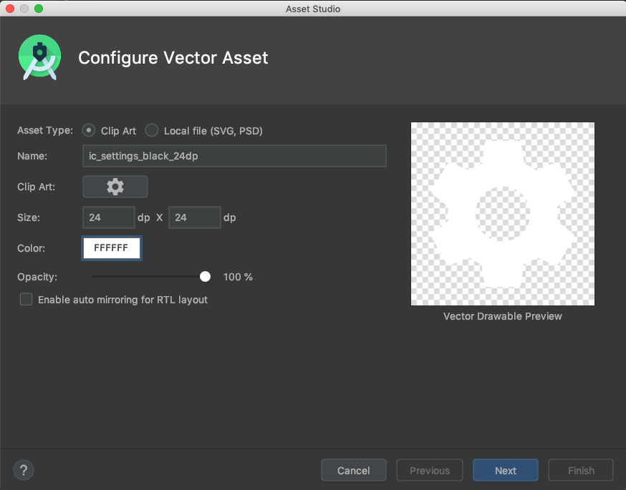Click the Opacity label
This screenshot has height=490, width=626.
tap(37, 277)
